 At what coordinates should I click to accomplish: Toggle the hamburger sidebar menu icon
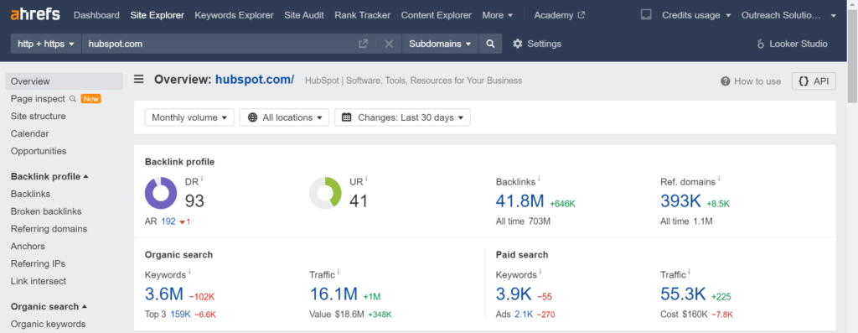(139, 80)
